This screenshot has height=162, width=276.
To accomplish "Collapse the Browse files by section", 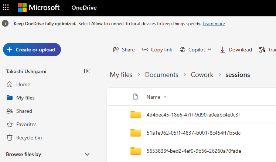I will (x=87, y=154).
